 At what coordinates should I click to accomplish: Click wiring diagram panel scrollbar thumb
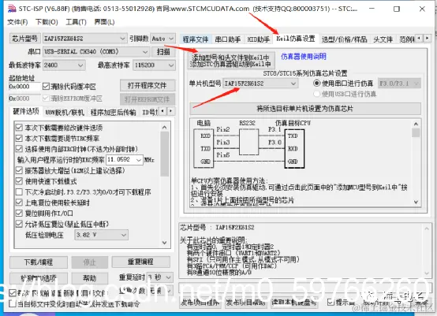[x=416, y=132]
